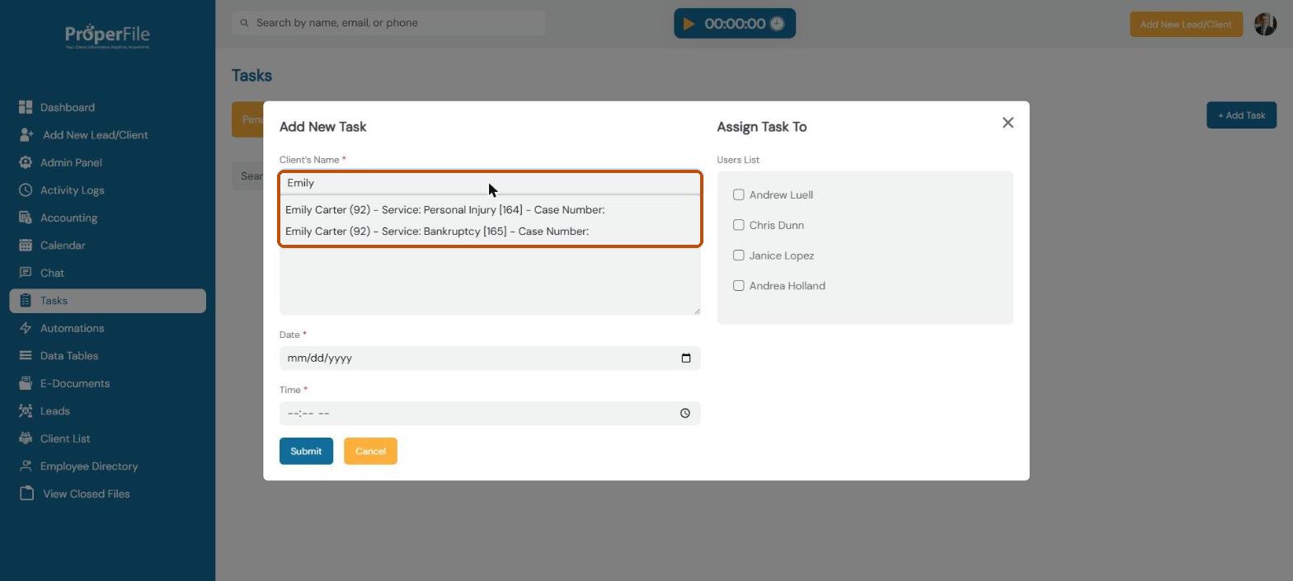The width and height of the screenshot is (1293, 581).
Task: Check the Janice Lopez checkbox
Action: pyautogui.click(x=739, y=255)
